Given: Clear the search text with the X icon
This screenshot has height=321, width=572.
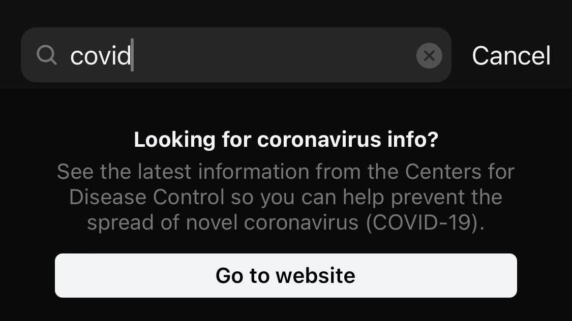Looking at the screenshot, I should 429,56.
